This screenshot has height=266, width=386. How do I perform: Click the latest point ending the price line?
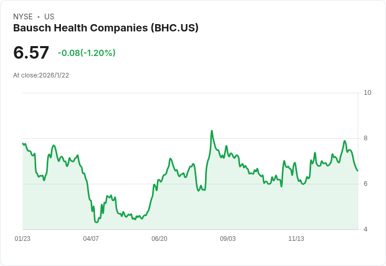(357, 170)
